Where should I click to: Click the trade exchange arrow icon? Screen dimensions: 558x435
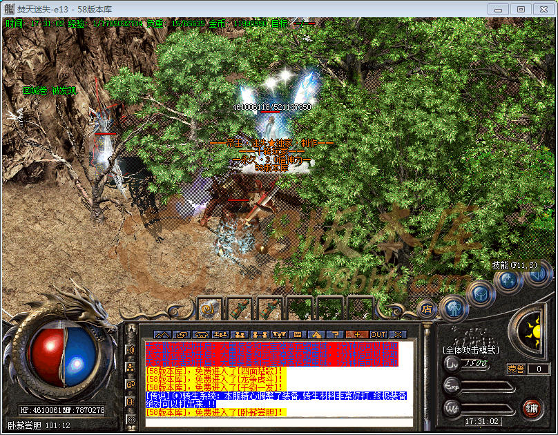[182, 335]
